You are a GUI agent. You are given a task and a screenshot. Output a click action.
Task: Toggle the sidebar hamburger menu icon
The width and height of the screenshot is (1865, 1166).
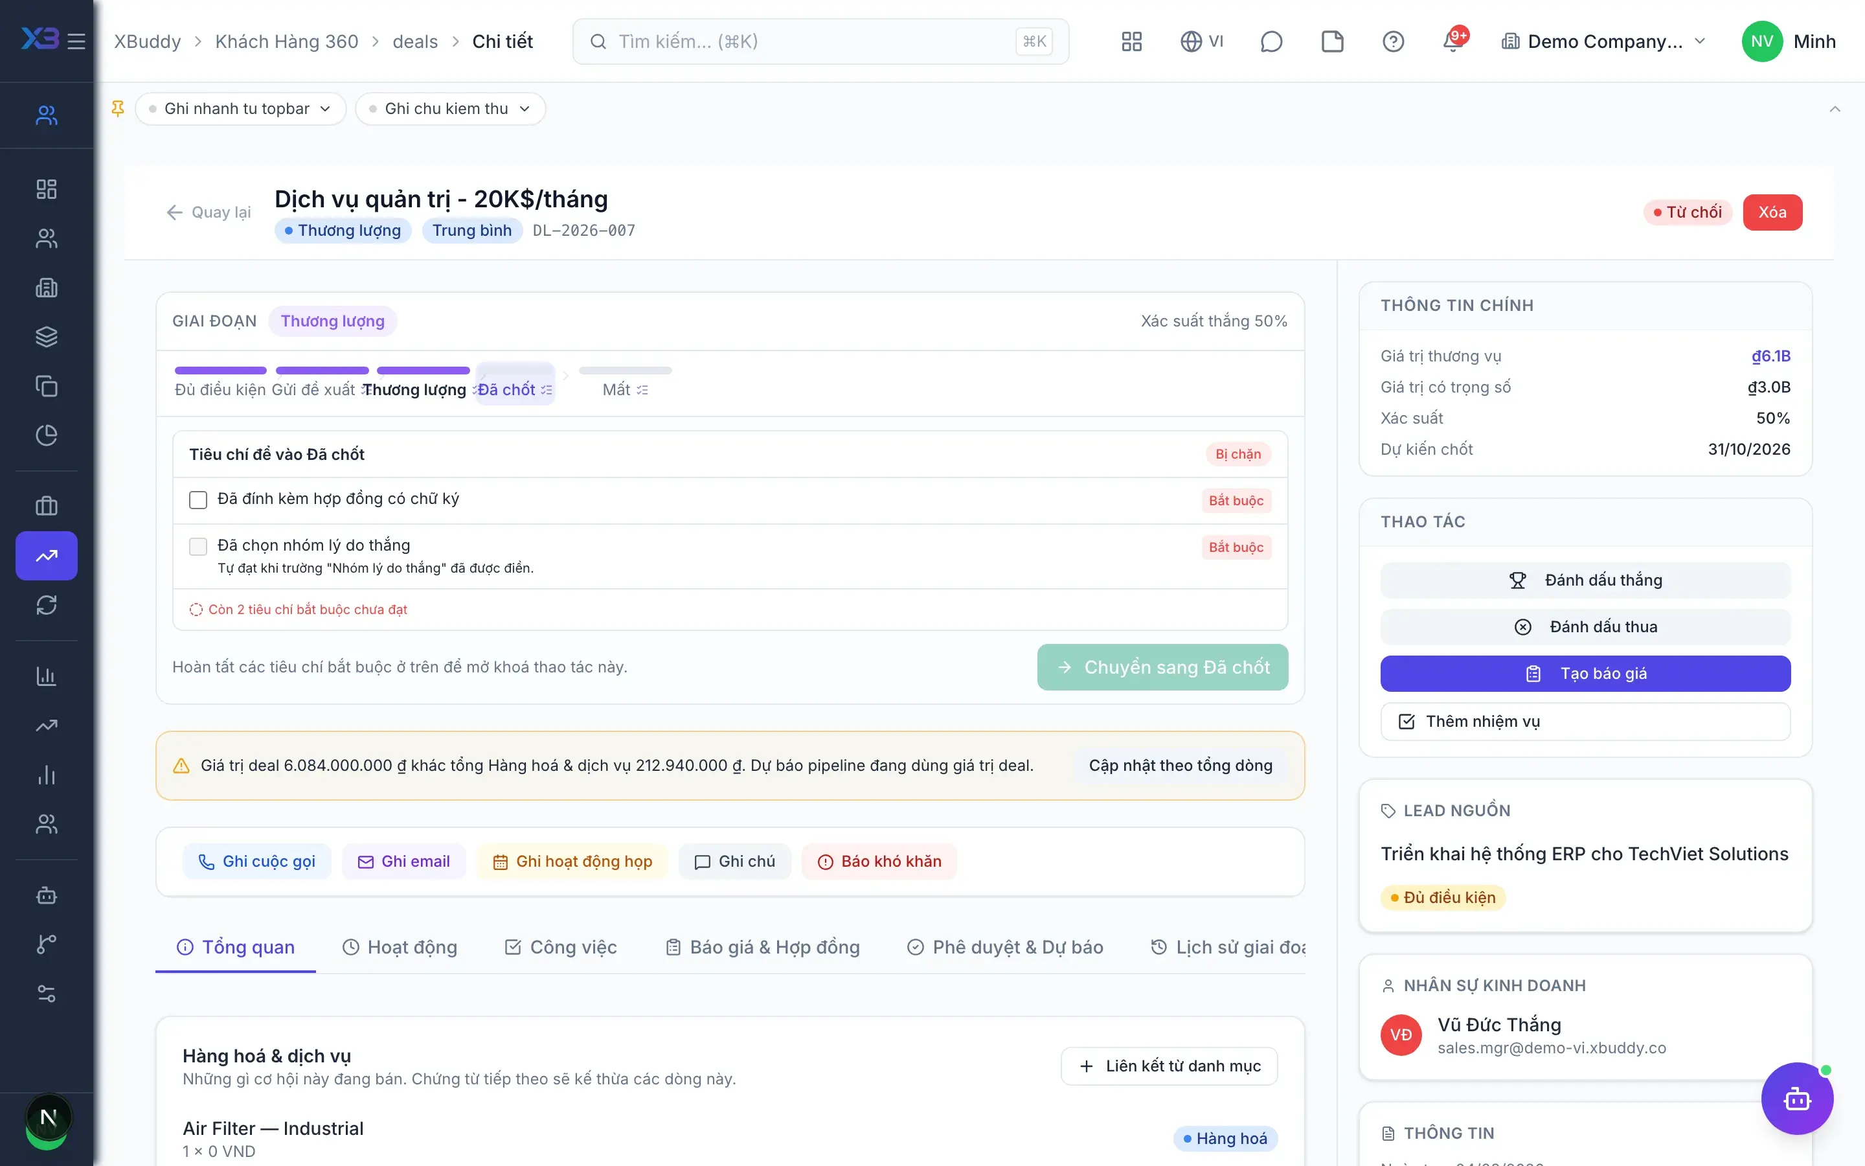[x=76, y=41]
